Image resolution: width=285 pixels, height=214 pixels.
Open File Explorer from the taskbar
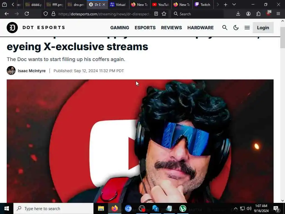(x=101, y=208)
